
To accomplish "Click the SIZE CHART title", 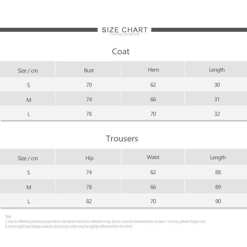I will tap(125, 30).
